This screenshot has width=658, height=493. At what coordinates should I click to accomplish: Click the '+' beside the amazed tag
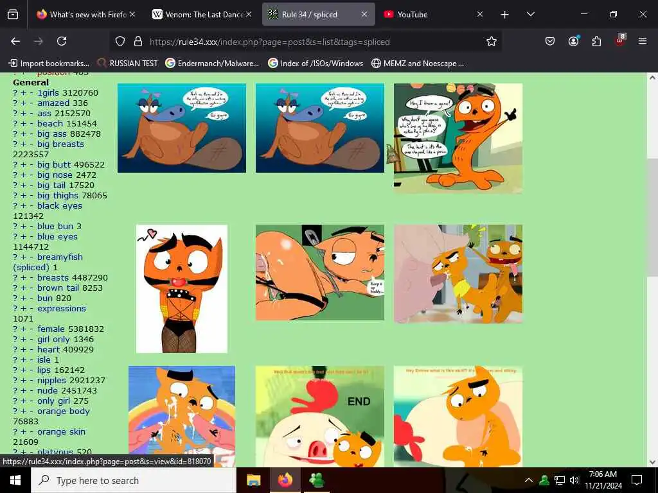click(x=24, y=103)
